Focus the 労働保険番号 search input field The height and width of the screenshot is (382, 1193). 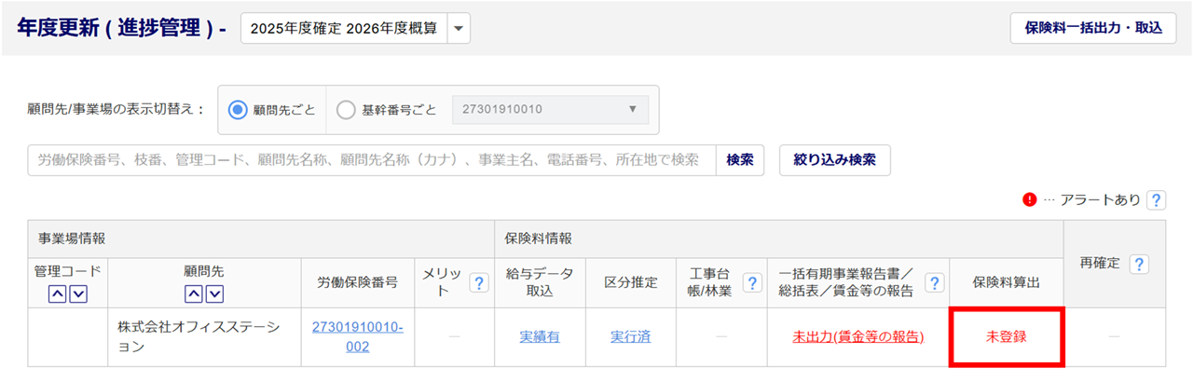point(372,160)
